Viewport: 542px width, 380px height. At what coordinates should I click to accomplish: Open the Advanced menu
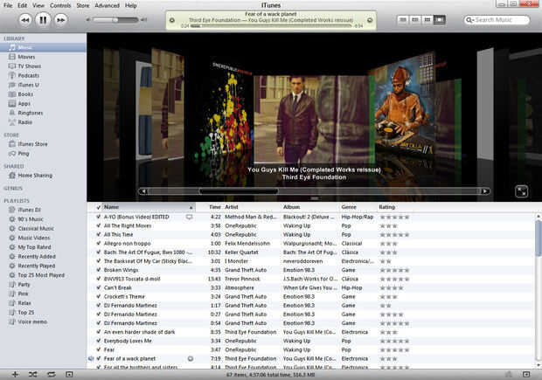click(108, 5)
